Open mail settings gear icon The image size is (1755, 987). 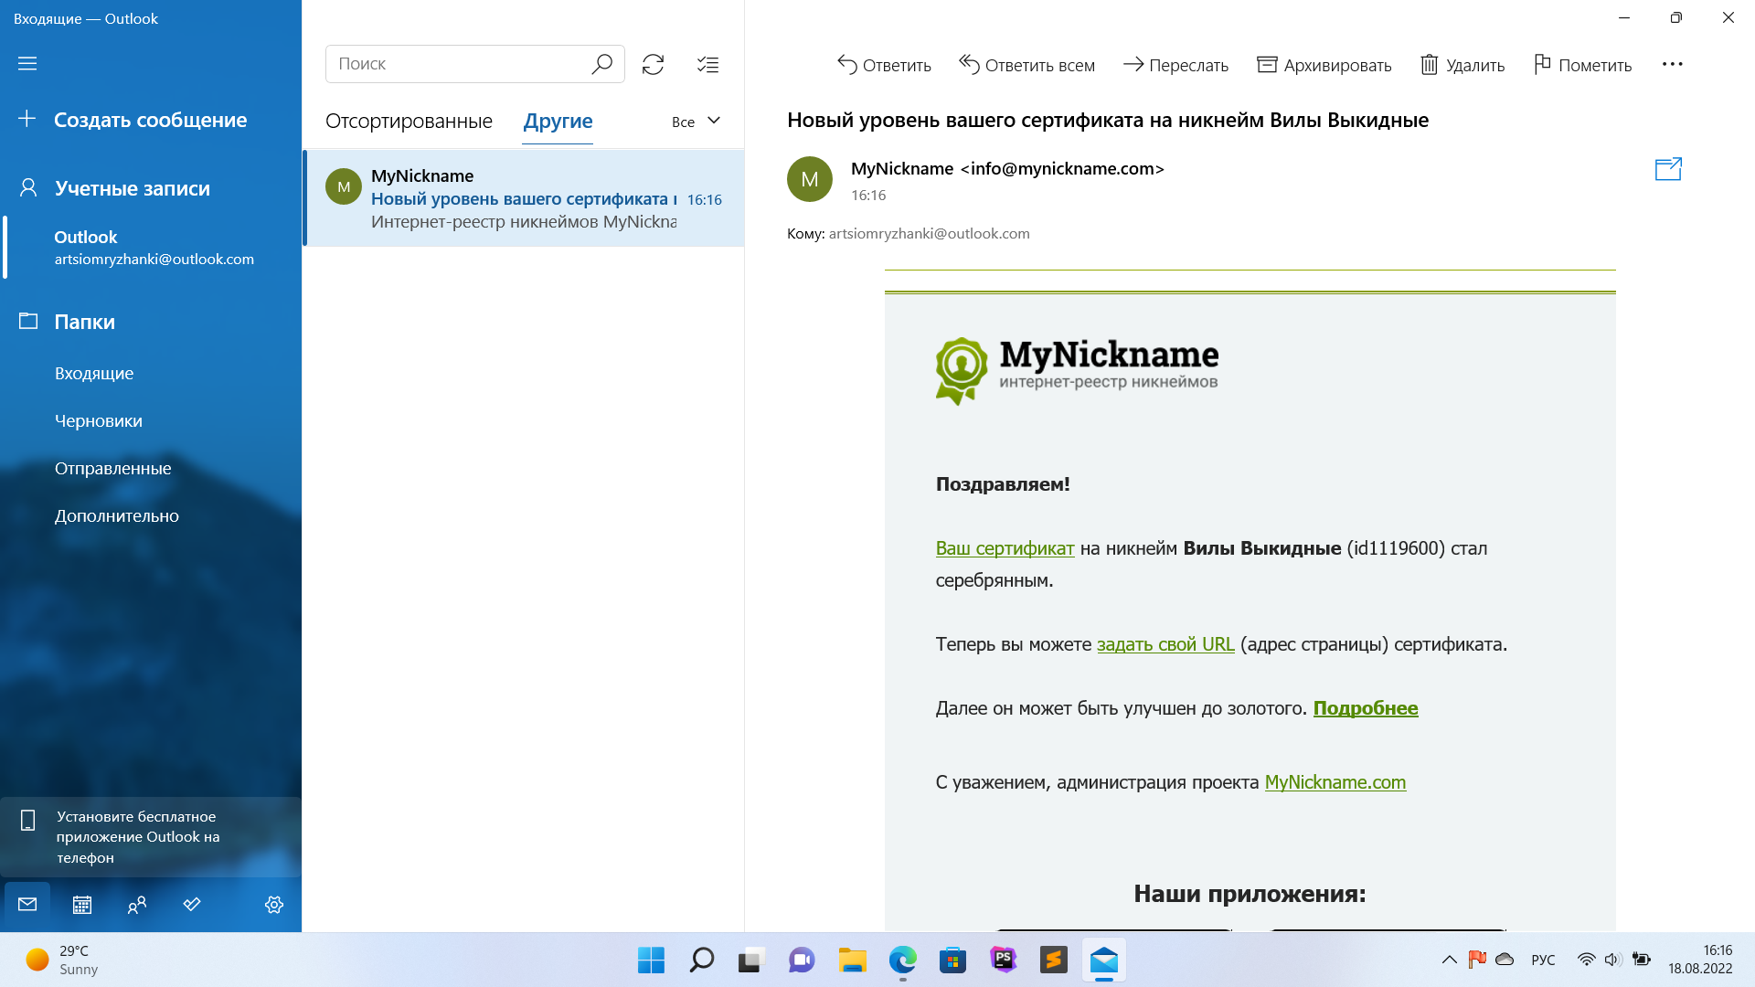pyautogui.click(x=274, y=905)
